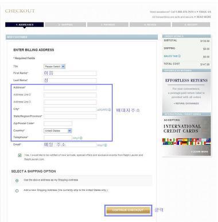Go to the 4. Review step tab

(150, 25)
